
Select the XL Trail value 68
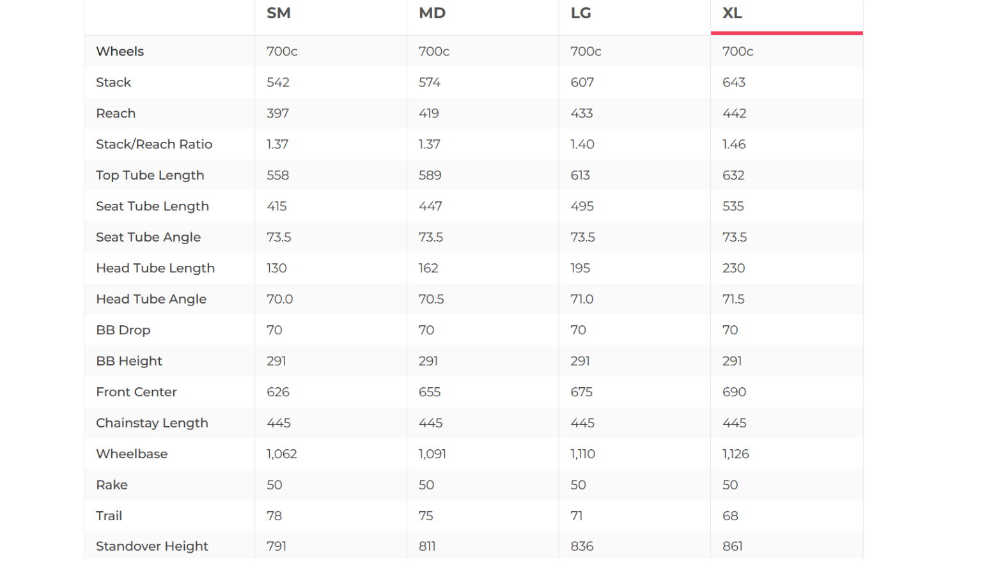730,516
